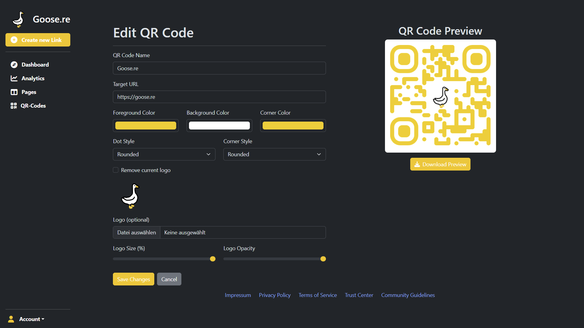
Task: Open the Dot Style dropdown
Action: (164, 154)
